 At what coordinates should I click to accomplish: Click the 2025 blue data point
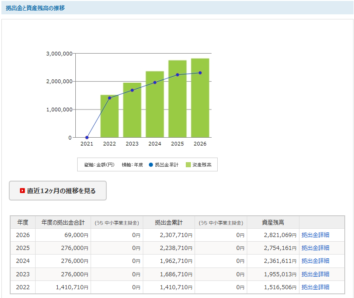177,75
